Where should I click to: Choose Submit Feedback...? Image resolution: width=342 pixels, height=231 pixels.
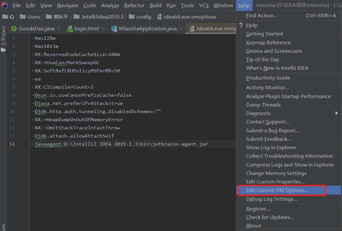tap(289, 139)
